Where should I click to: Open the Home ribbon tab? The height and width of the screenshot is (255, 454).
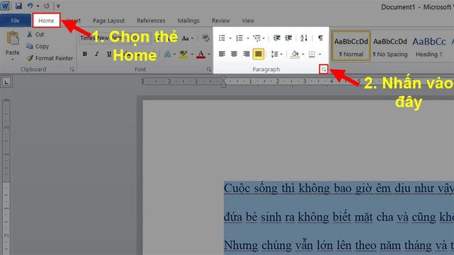coord(46,21)
